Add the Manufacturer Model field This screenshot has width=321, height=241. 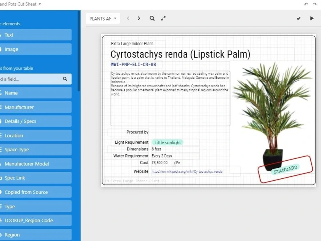click(x=36, y=164)
